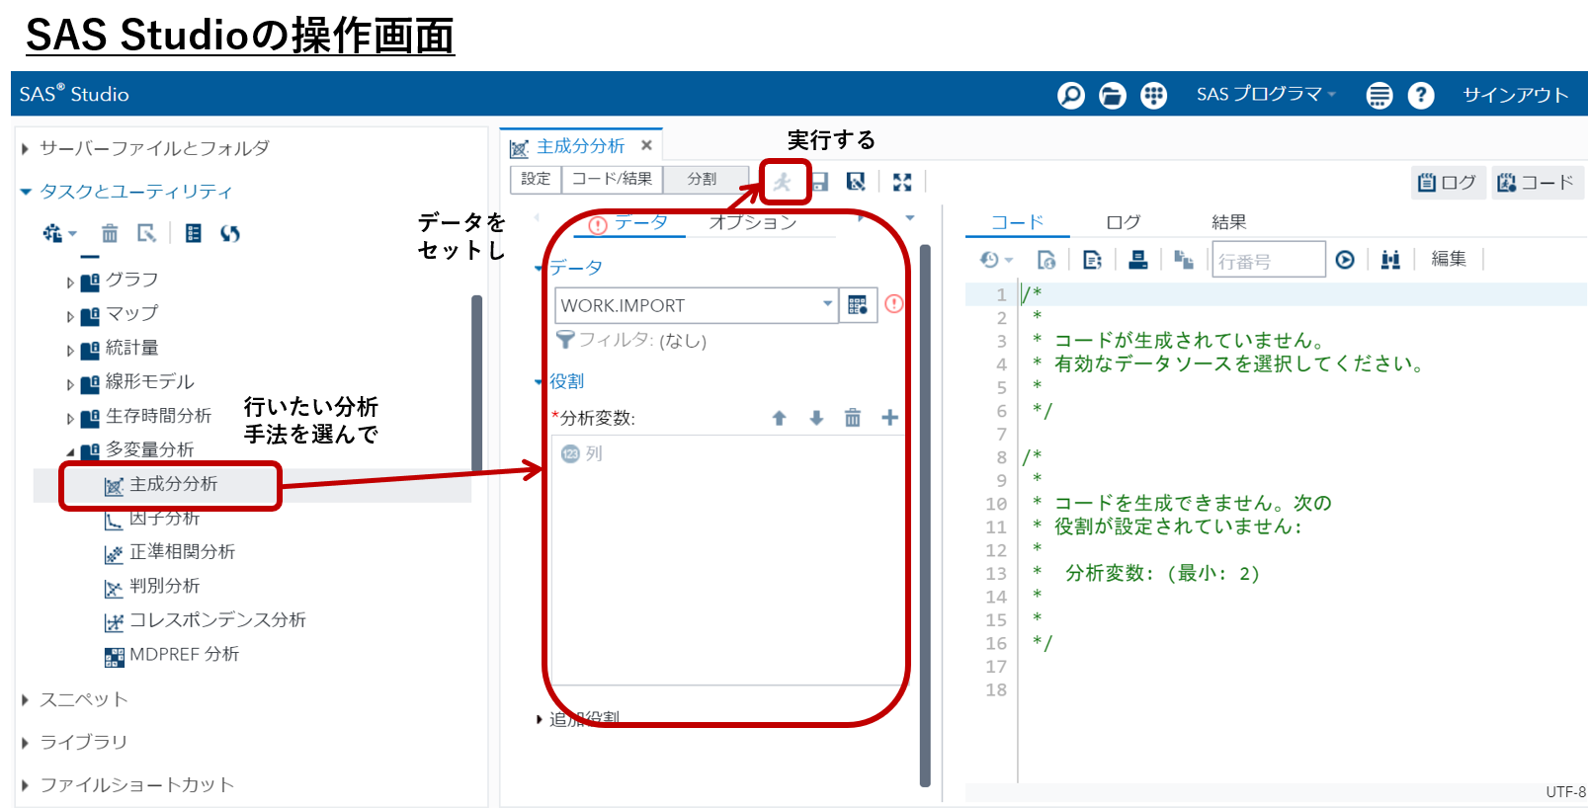Close the 主成分分析 tab
1588x808 pixels.
click(646, 145)
